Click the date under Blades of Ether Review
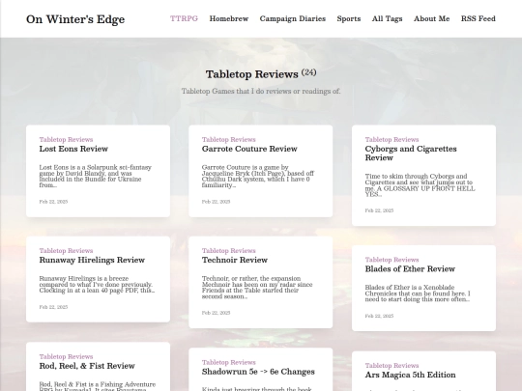The width and height of the screenshot is (522, 391). pyautogui.click(x=379, y=316)
